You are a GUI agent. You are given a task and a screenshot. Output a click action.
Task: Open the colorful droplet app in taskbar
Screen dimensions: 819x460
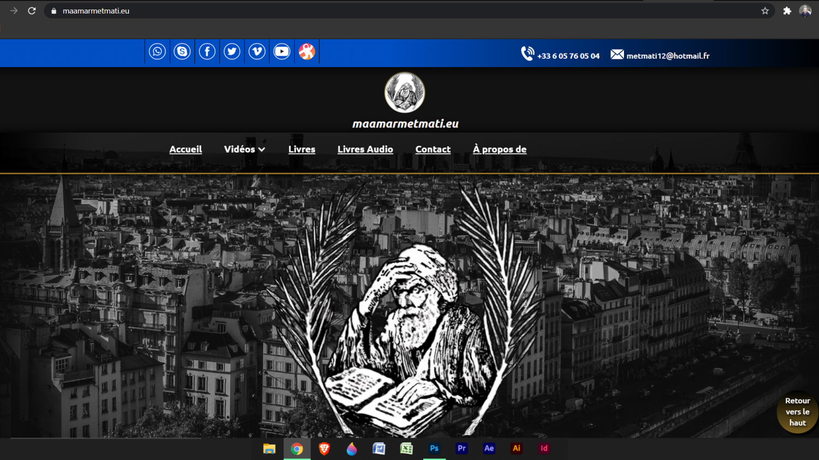352,449
